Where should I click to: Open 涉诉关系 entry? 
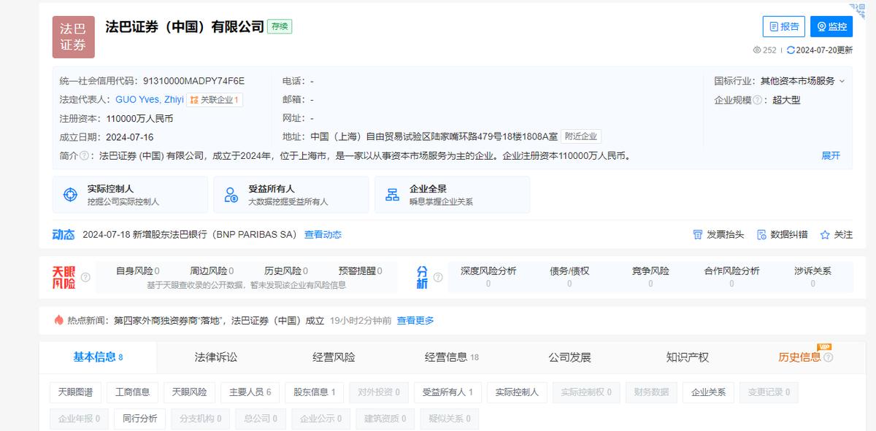pos(812,276)
